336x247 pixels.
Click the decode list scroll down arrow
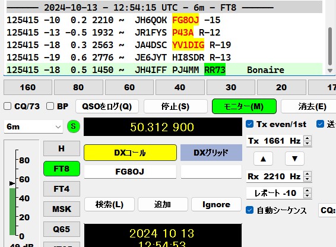(x=330, y=71)
